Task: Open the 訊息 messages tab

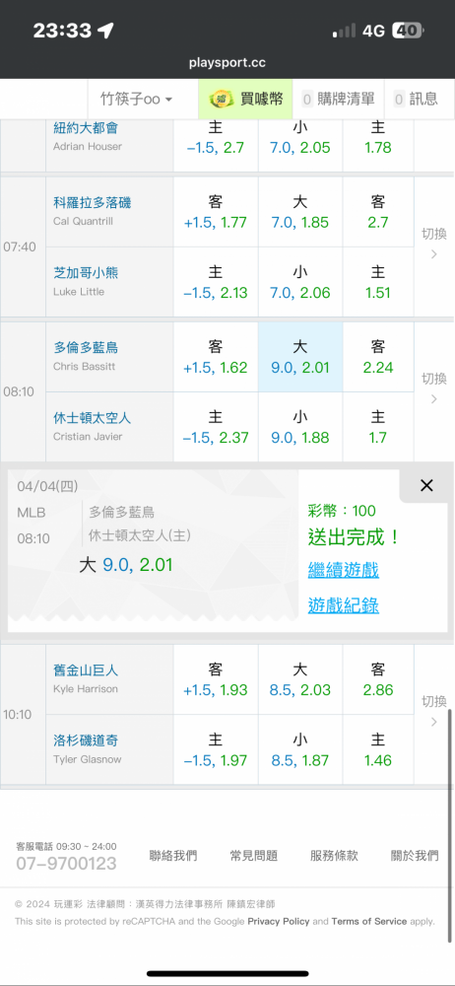Action: pos(416,99)
